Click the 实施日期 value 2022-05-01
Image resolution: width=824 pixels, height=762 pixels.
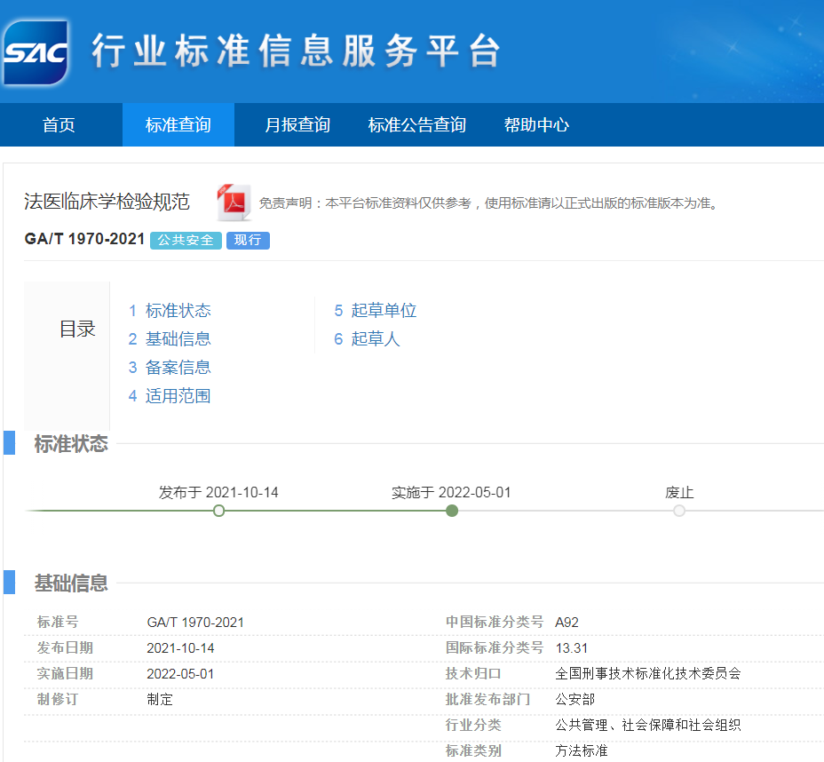(180, 674)
